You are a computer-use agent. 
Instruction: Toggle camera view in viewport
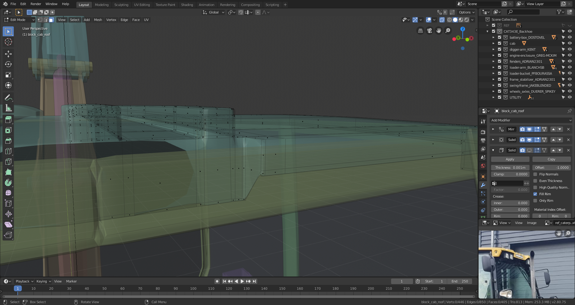coord(429,31)
